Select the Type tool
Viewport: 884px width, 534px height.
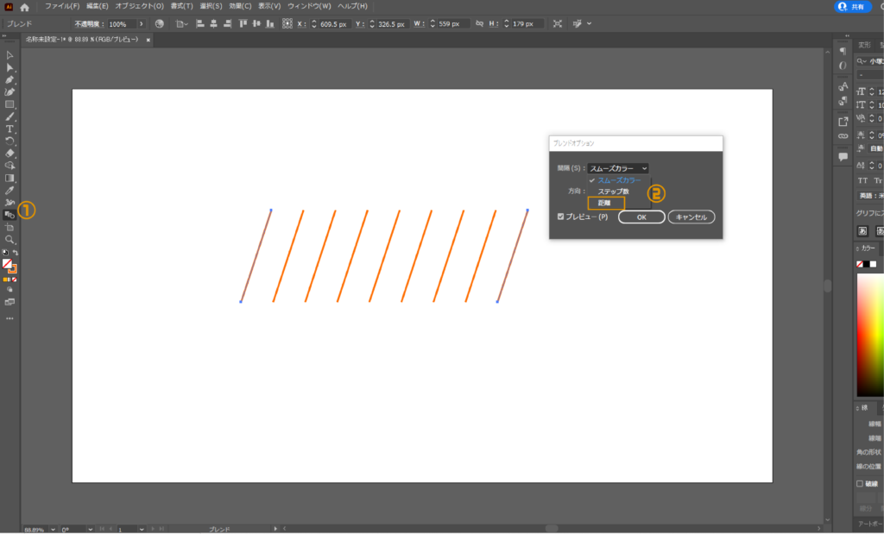[x=9, y=129]
